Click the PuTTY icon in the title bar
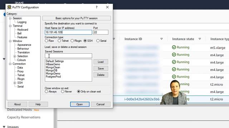 coord(9,7)
